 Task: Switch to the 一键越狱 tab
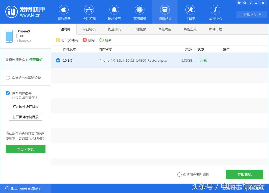139,29
